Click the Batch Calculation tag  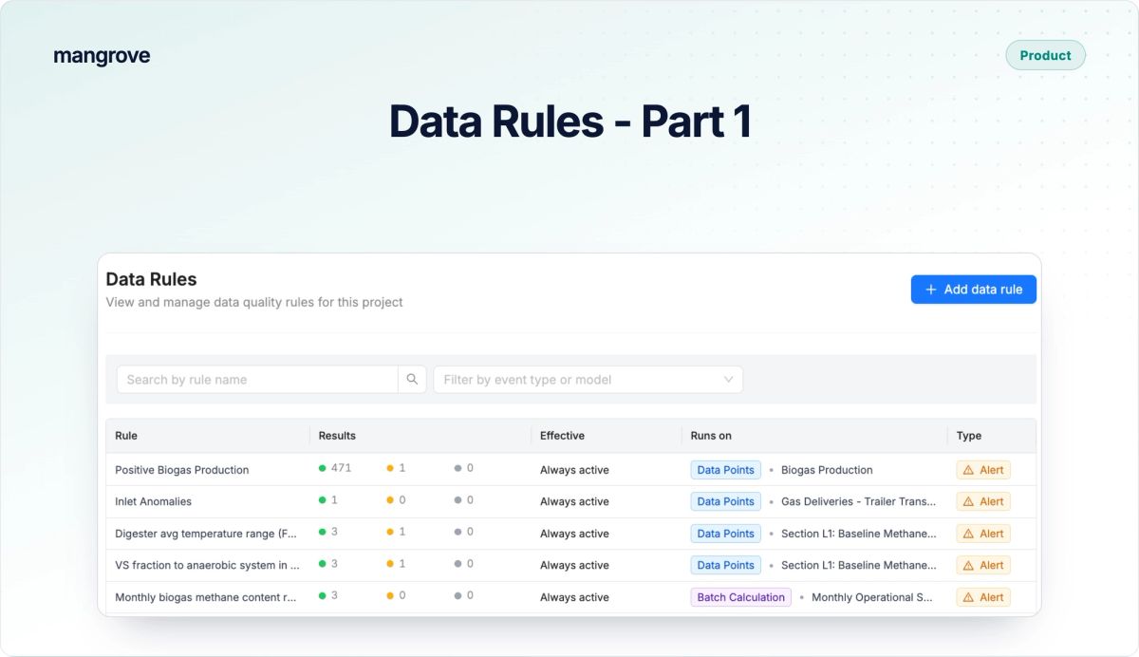pos(740,597)
